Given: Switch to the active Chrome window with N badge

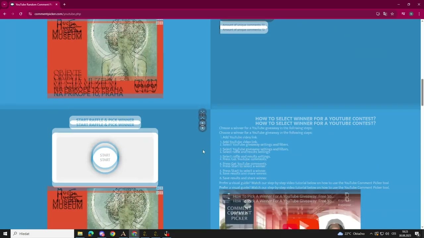Looking at the screenshot, I should (x=134, y=234).
